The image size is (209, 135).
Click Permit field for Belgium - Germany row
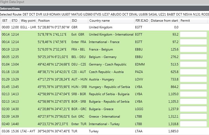pos(193,57)
